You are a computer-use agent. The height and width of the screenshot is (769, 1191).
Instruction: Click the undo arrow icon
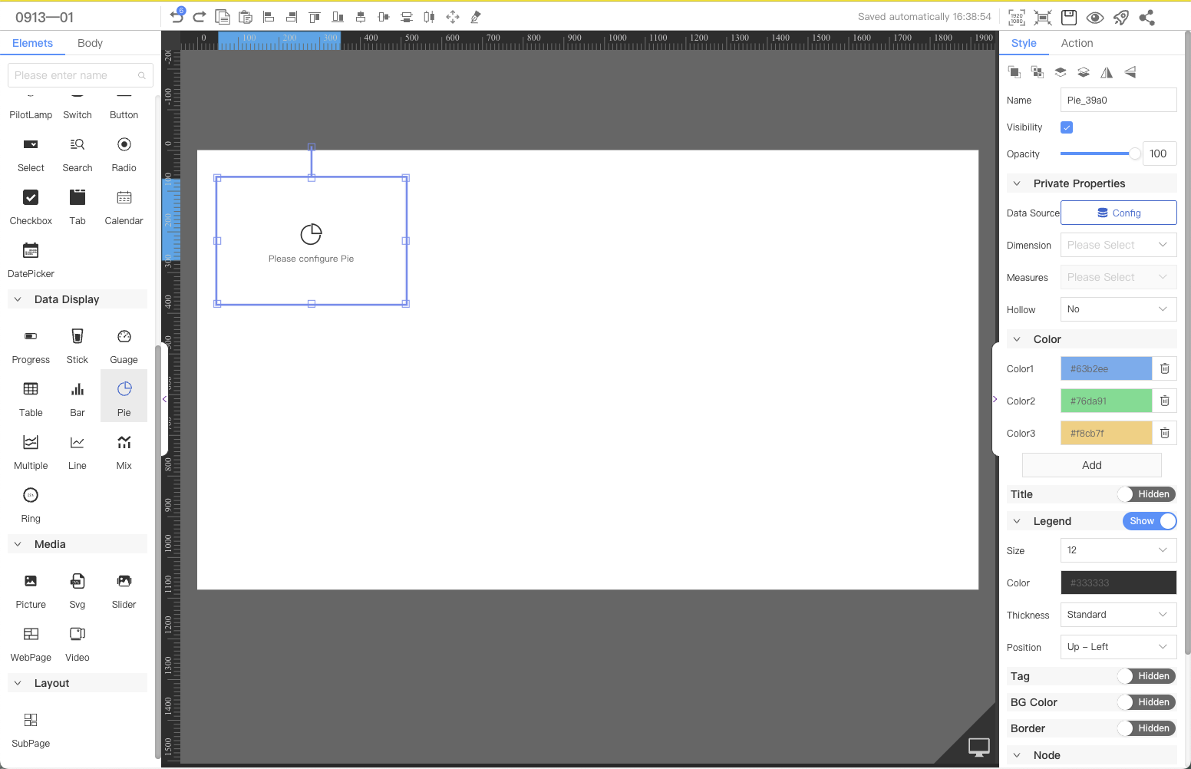177,17
